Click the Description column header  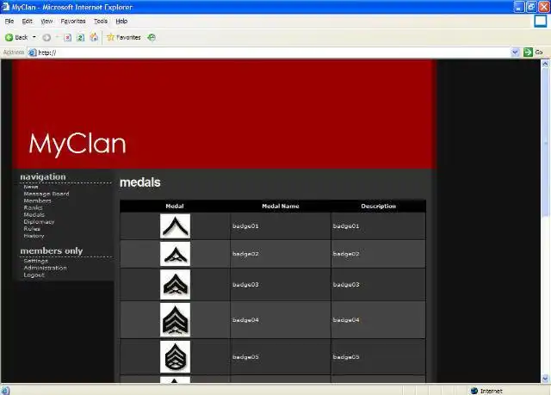click(379, 206)
